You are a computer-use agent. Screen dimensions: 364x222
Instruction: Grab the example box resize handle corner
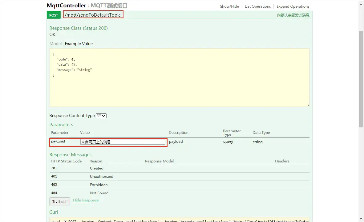pyautogui.click(x=308, y=105)
